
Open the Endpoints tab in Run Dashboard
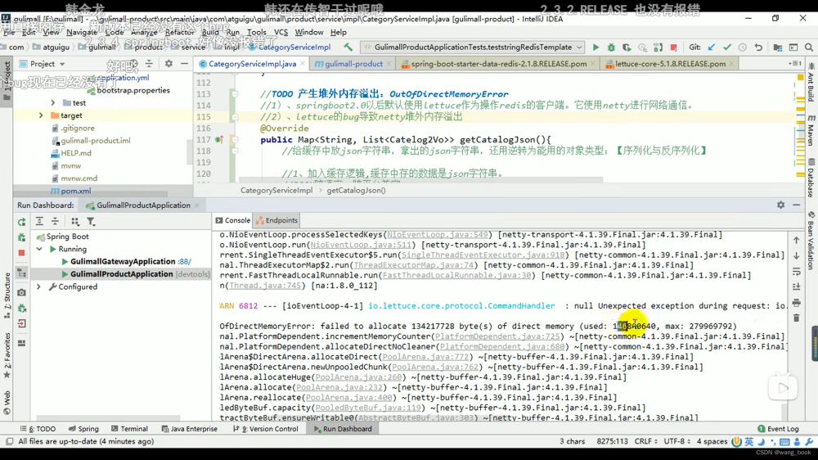(276, 220)
